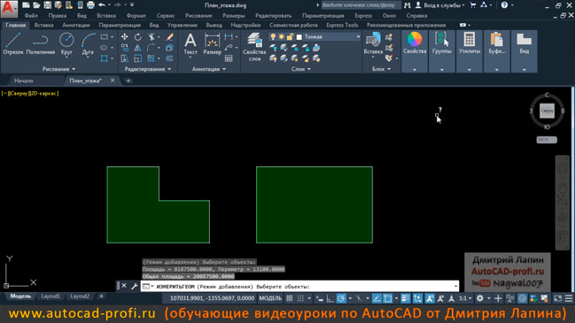Expand the Редактирование panel

[147, 69]
